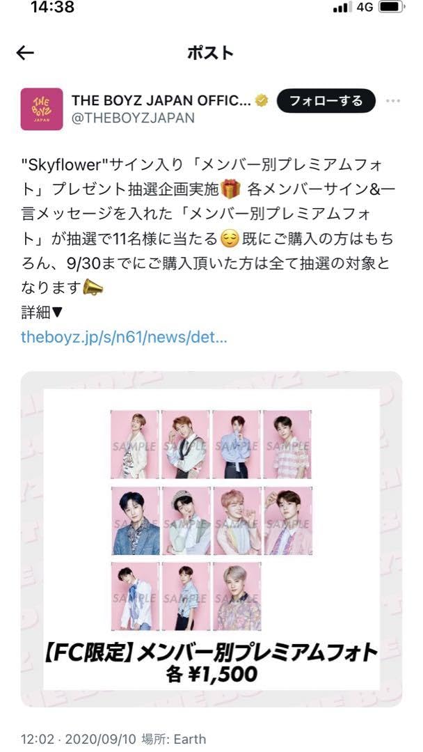Open the attached premium photo image
The width and height of the screenshot is (423, 752).
coord(211,538)
